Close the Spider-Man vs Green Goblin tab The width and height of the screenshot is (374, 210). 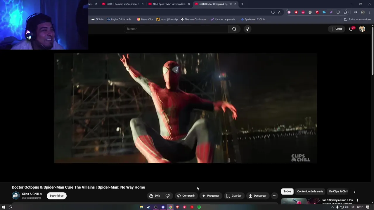pyautogui.click(x=189, y=4)
